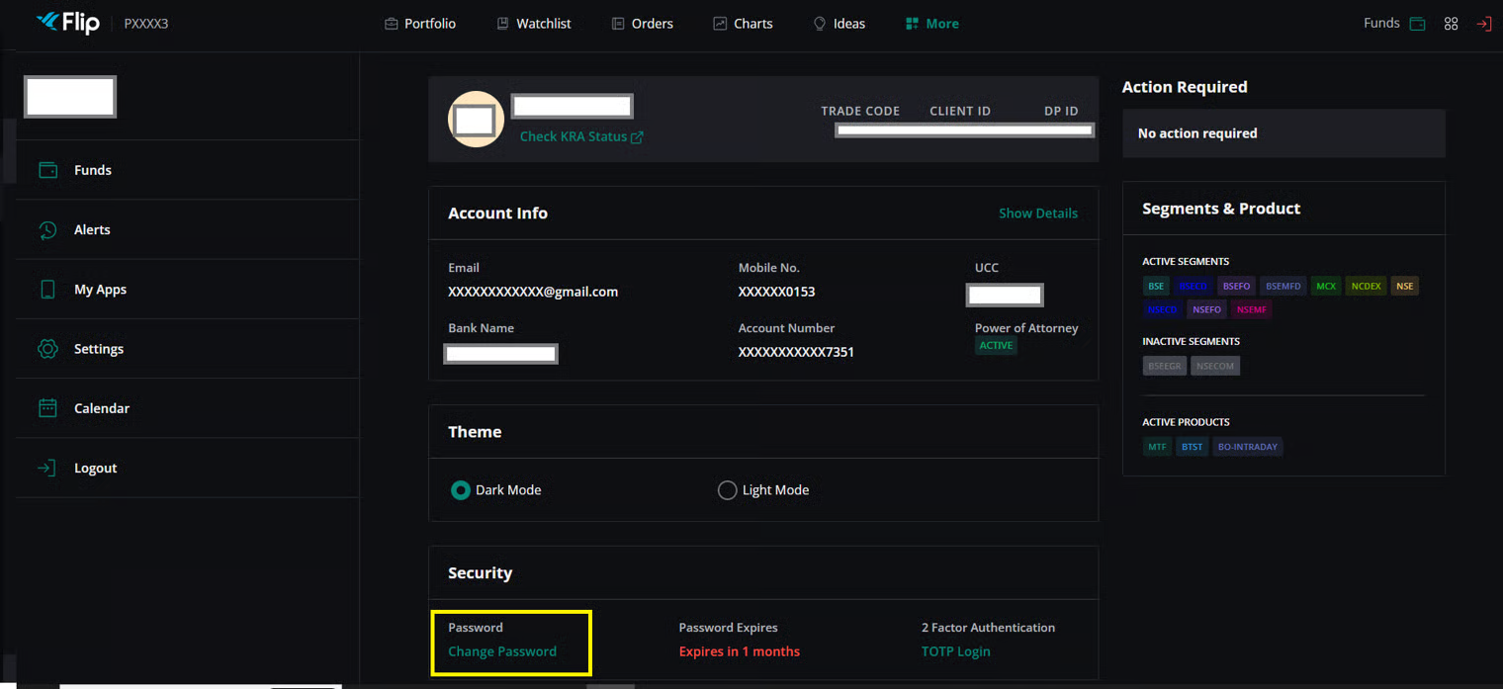This screenshot has height=689, width=1503.
Task: Click the MCX active segment badge
Action: (x=1325, y=286)
